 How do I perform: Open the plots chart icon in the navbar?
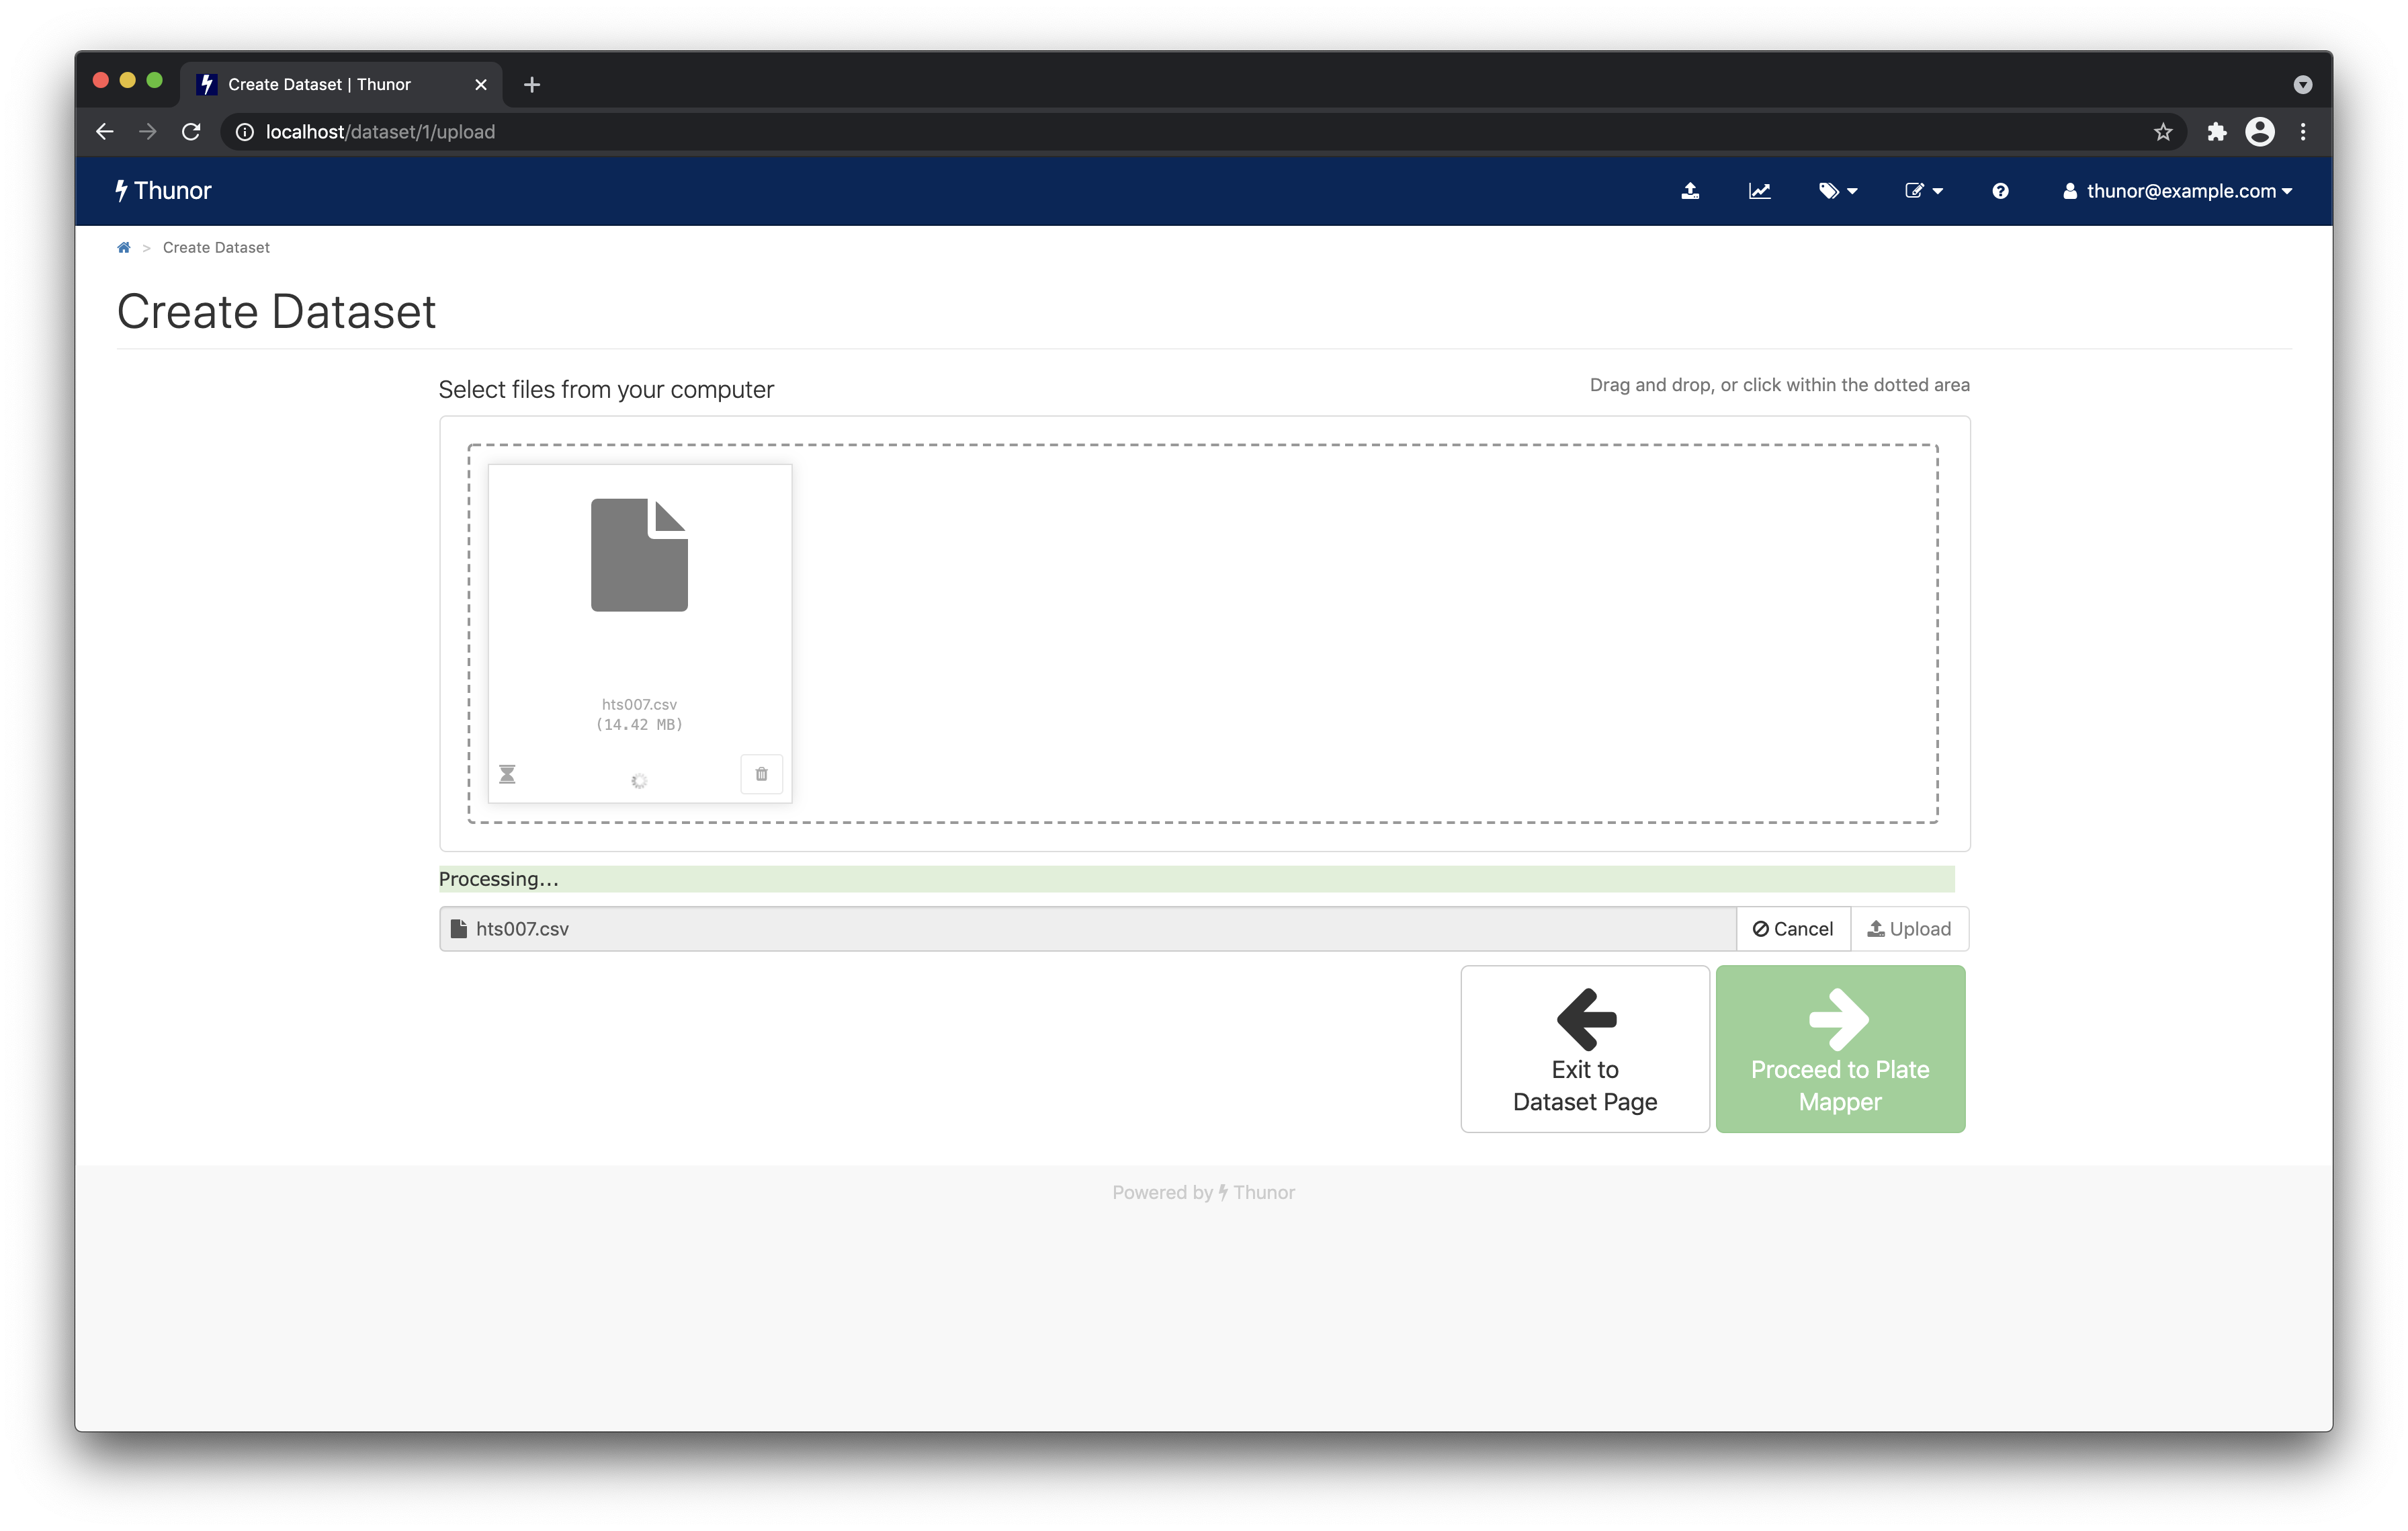tap(1760, 190)
